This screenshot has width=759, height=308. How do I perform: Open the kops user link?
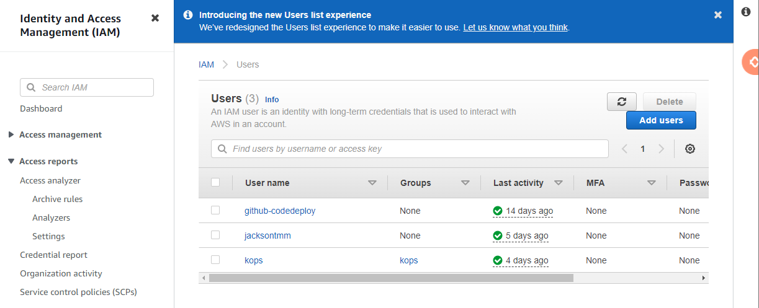coord(254,260)
